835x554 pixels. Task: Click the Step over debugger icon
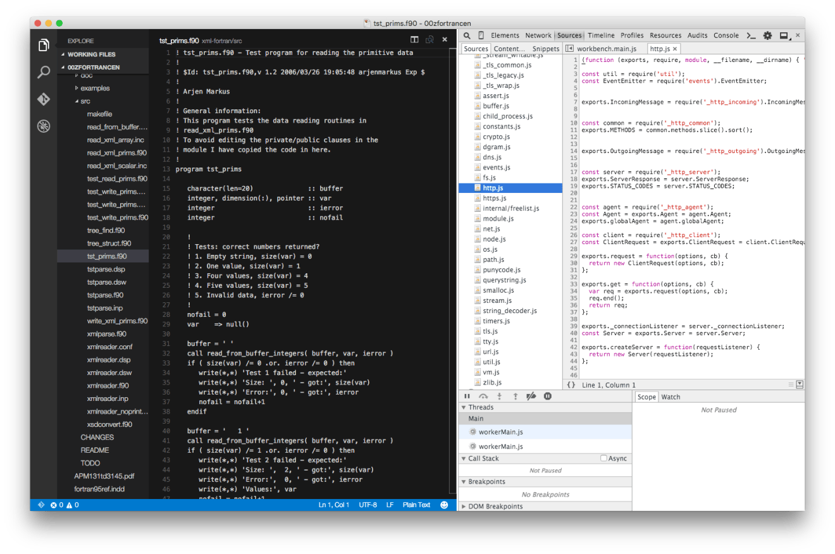[x=483, y=396]
